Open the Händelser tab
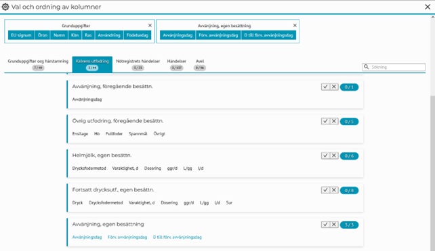This screenshot has width=435, height=251. (176, 64)
